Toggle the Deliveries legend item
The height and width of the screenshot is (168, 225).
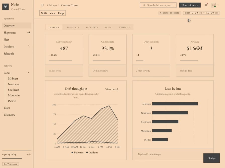(78, 152)
